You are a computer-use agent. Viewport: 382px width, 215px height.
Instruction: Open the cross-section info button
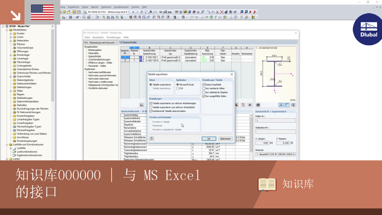coord(258,105)
